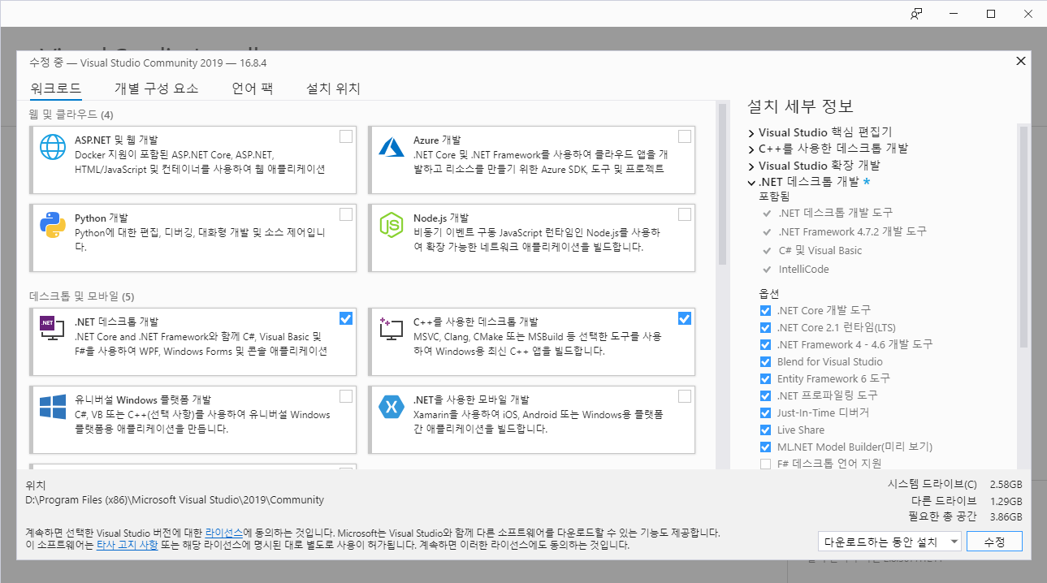Image resolution: width=1047 pixels, height=583 pixels.
Task: Click the 웹 및 클라우드 (4) heading
Action: pyautogui.click(x=71, y=114)
